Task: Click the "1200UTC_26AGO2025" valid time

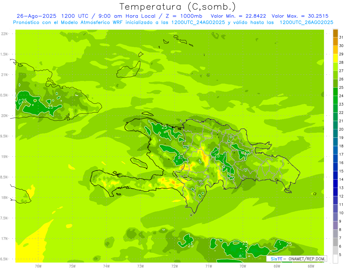Action: pyautogui.click(x=306, y=22)
